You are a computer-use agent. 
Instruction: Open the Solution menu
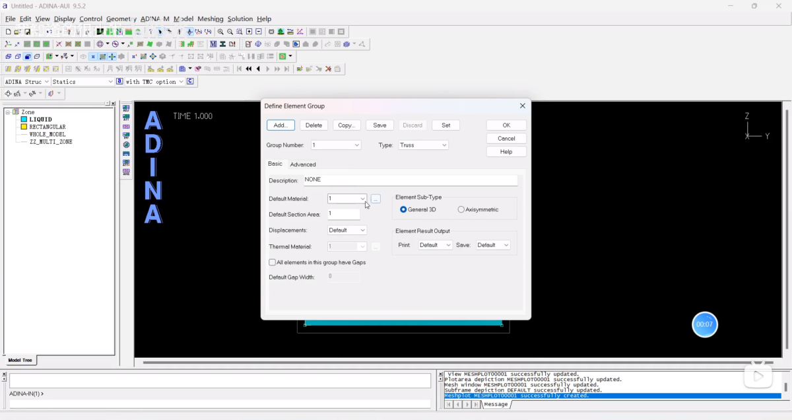tap(240, 18)
